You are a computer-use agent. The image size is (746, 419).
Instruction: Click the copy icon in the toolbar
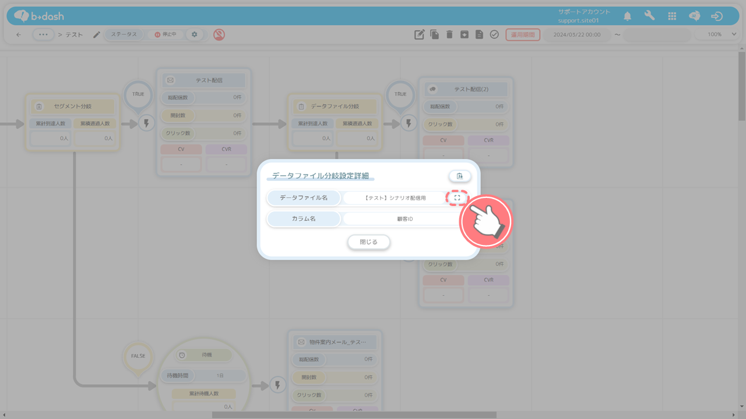pyautogui.click(x=435, y=34)
